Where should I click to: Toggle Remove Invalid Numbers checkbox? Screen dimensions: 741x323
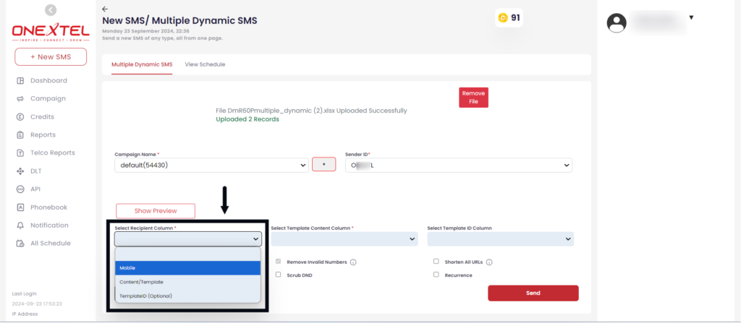pos(279,261)
